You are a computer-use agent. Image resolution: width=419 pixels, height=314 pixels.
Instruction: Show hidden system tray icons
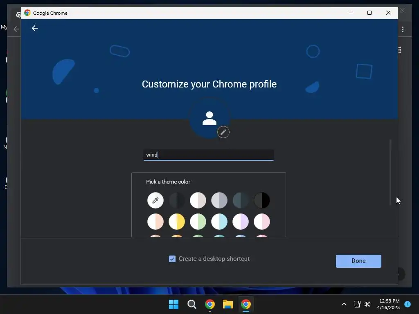(x=344, y=304)
